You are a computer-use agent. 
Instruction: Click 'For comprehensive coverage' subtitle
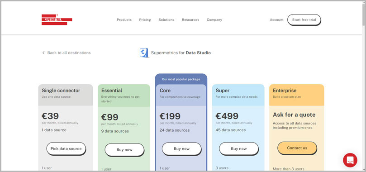tap(180, 97)
